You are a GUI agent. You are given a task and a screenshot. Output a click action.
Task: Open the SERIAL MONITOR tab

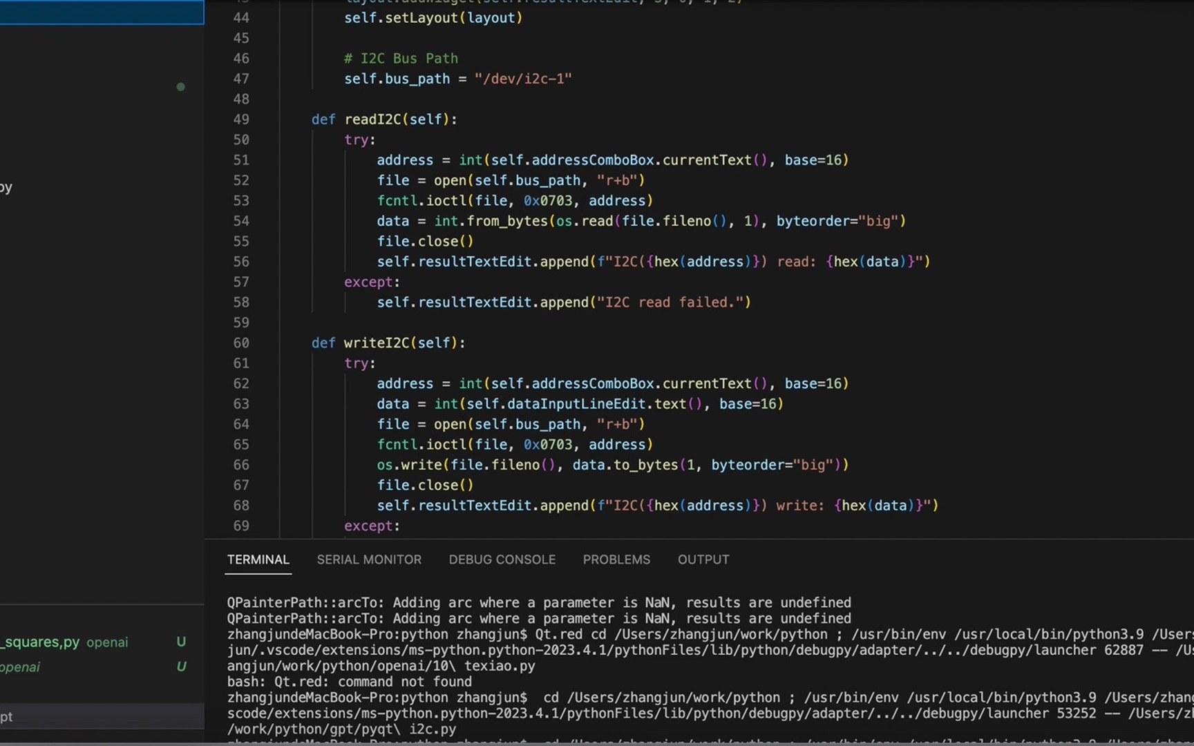(x=369, y=559)
